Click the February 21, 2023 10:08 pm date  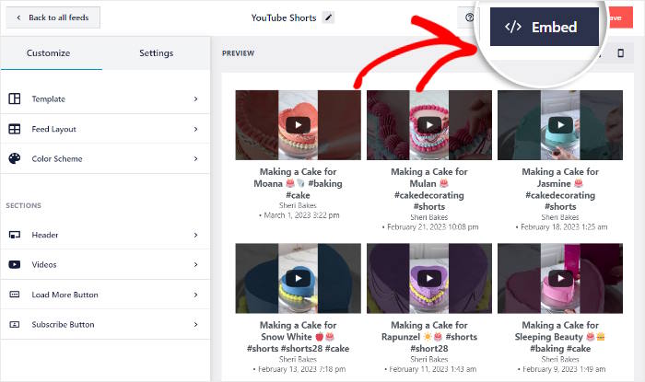click(432, 226)
